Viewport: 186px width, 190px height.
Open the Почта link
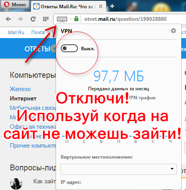coord(38,33)
